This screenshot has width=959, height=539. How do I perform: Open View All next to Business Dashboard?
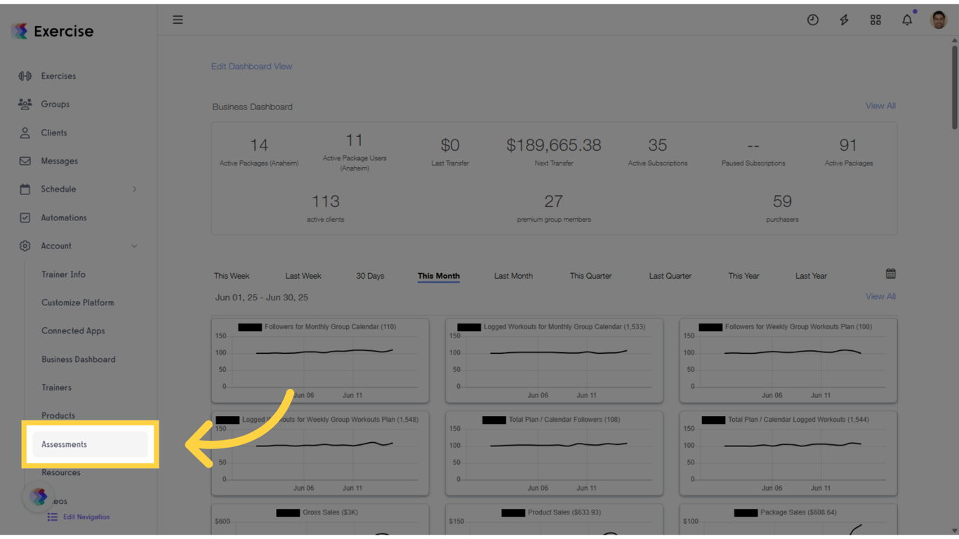[880, 105]
